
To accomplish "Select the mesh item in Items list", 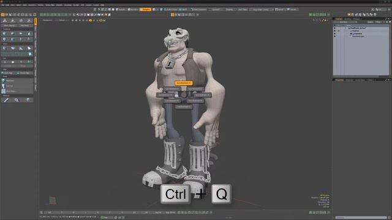I will (356, 31).
